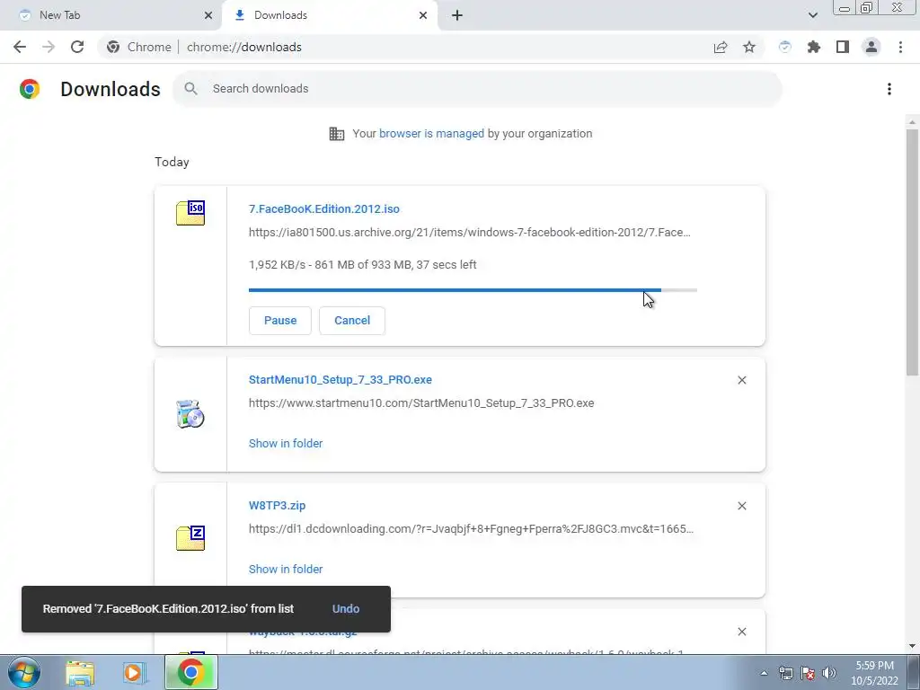This screenshot has width=920, height=690.
Task: Click the blue checkmark extension icon
Action: (x=785, y=47)
